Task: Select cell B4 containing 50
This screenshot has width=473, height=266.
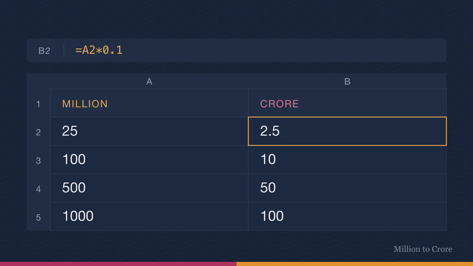Action: [x=347, y=188]
